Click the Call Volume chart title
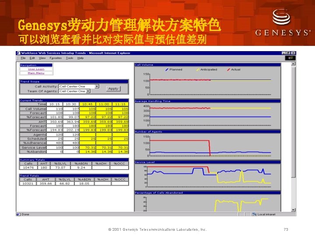The width and height of the screenshot is (315, 236). click(144, 65)
